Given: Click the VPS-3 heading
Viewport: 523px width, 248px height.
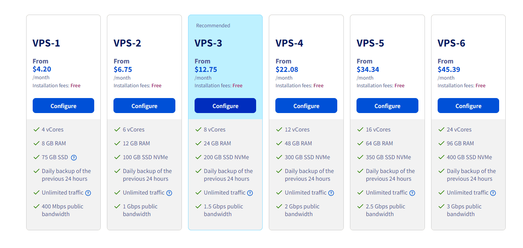Looking at the screenshot, I should (208, 43).
